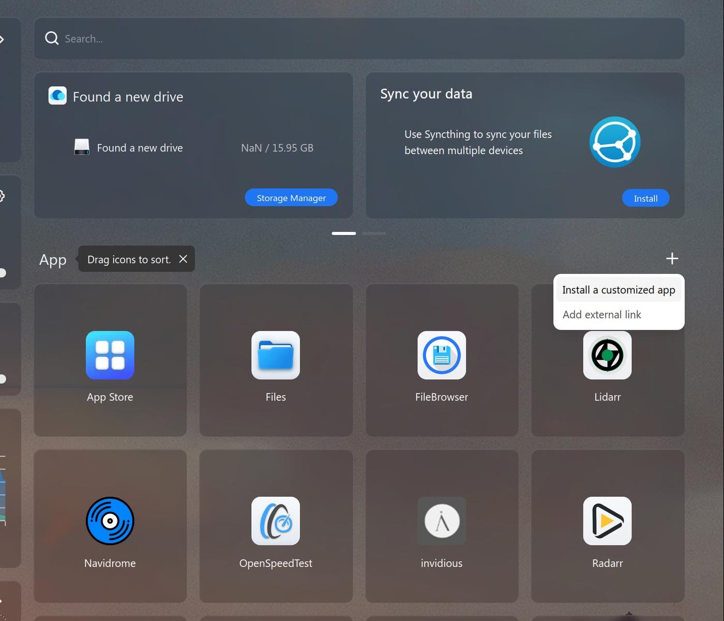
Task: Launch the Radarr app
Action: point(607,521)
